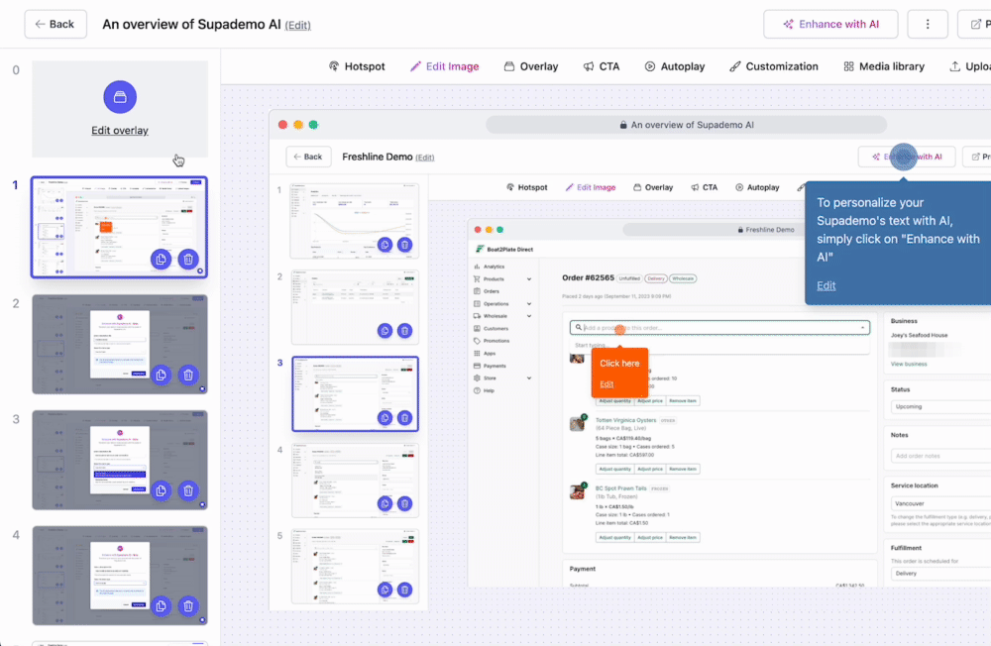The image size is (991, 646).
Task: Duplicate slide 4 in the left sidebar
Action: click(x=162, y=606)
